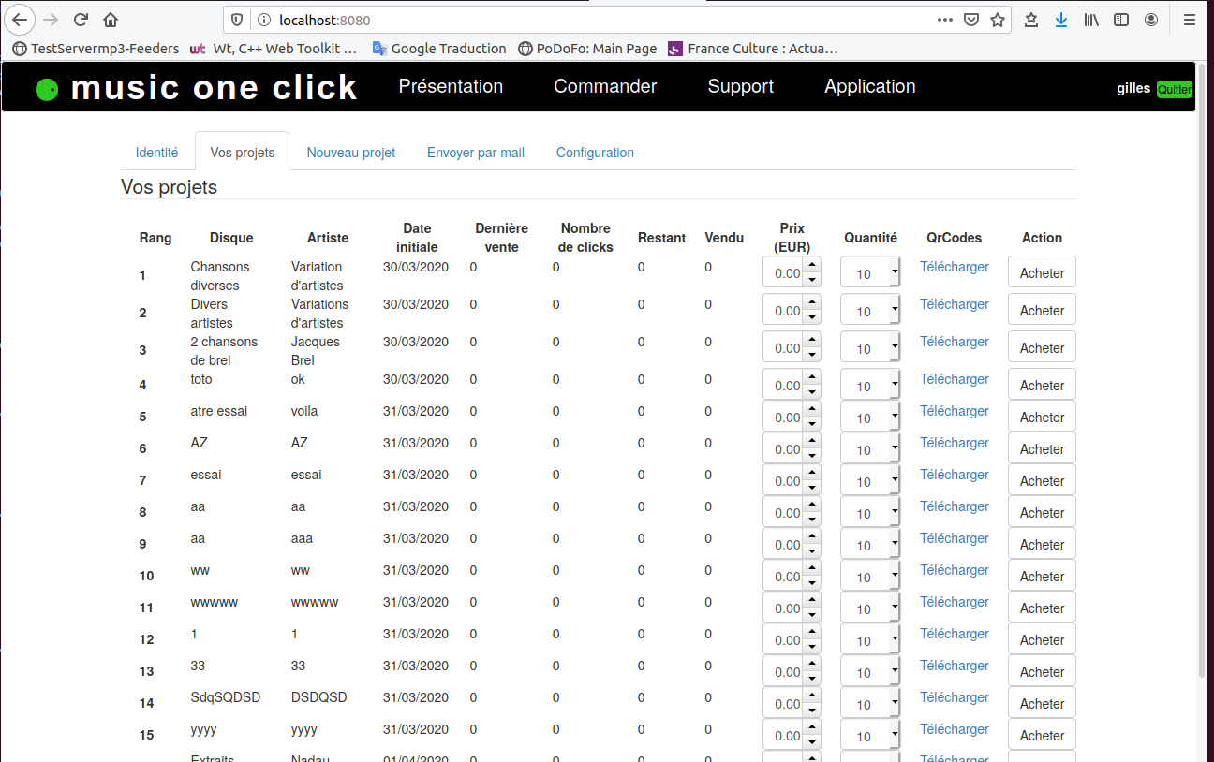Toggle the browser sidebar icon

1121,20
